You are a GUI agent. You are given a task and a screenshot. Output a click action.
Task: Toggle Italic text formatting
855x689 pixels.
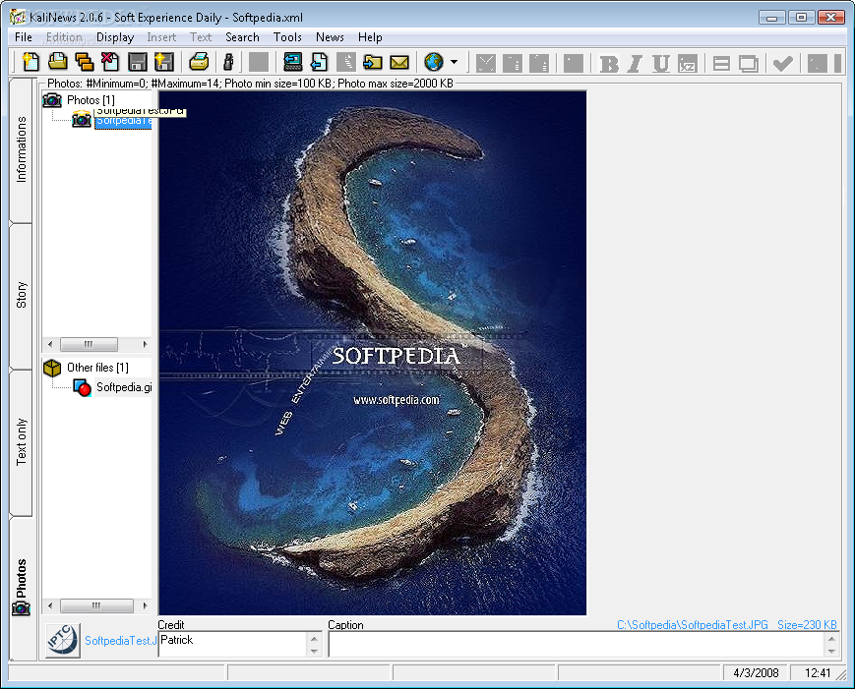tap(635, 64)
